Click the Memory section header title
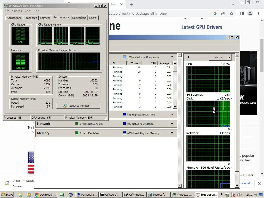 [43, 133]
